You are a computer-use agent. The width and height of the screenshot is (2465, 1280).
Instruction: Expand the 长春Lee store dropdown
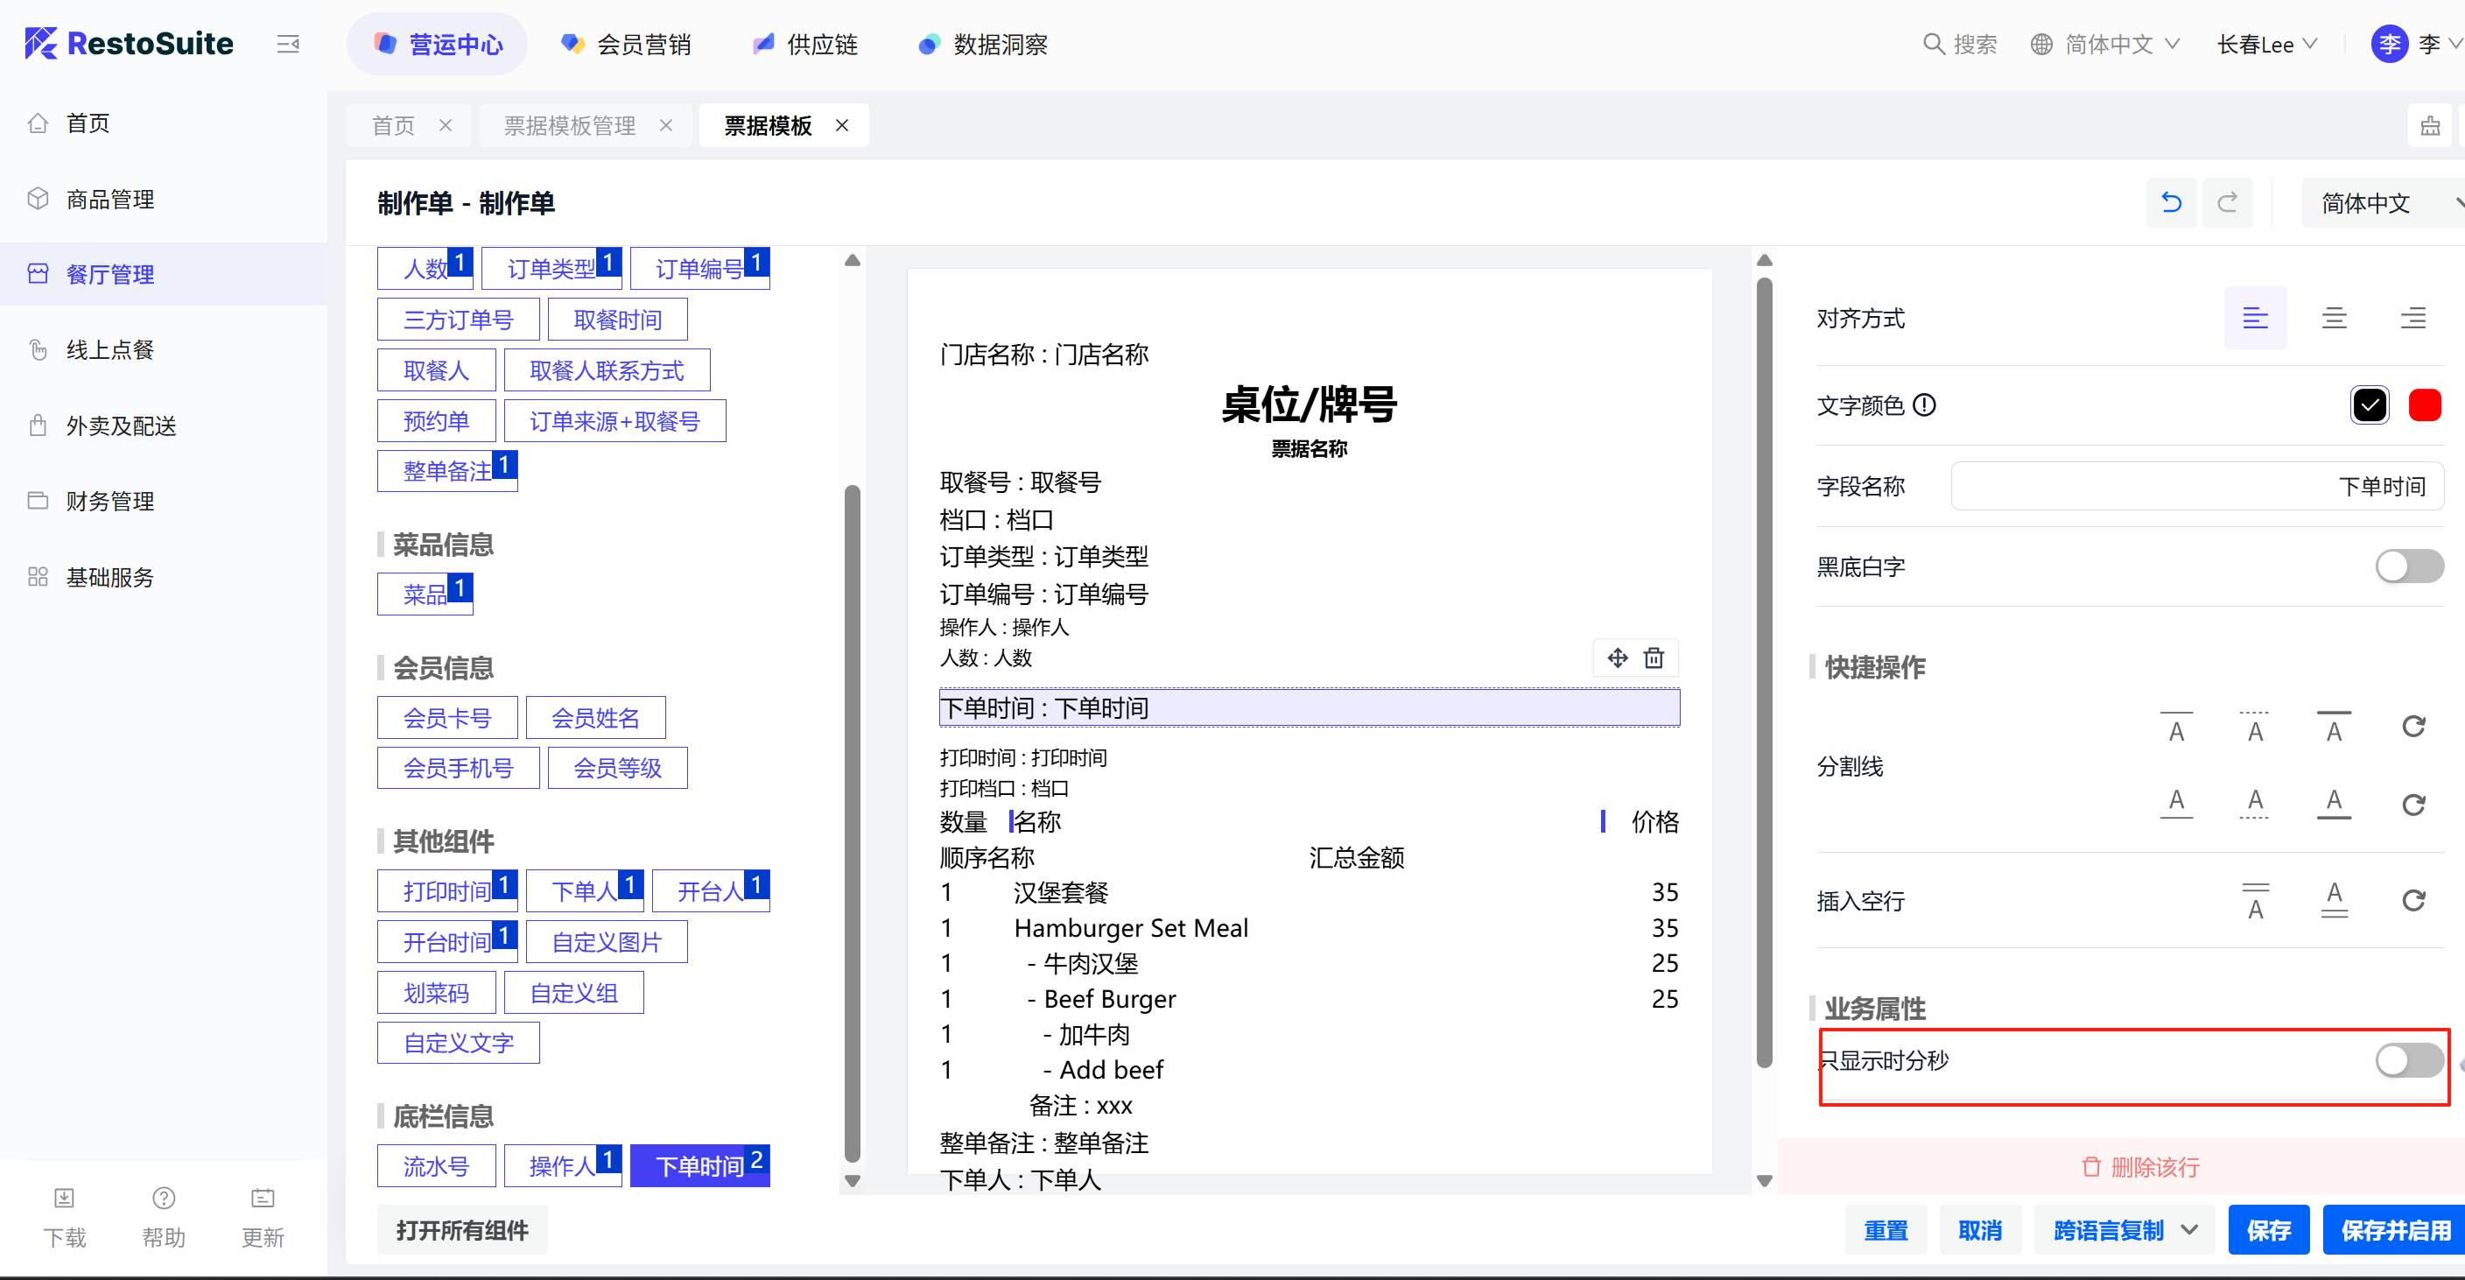coord(2266,44)
